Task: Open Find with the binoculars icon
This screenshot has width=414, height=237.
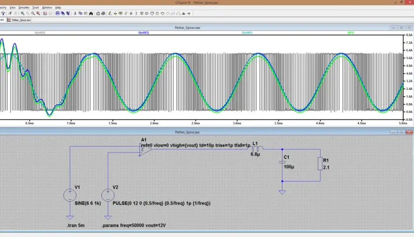Action: tap(91, 13)
